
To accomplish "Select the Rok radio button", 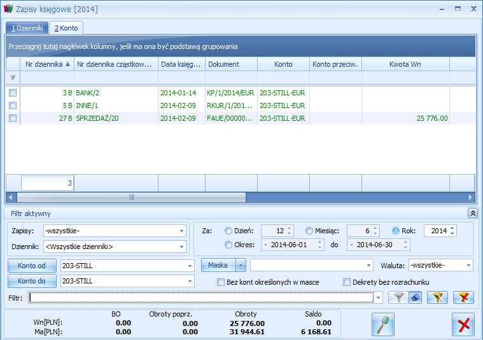I will (396, 231).
